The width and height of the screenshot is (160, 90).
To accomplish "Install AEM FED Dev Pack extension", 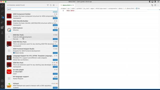I will (55, 46).
